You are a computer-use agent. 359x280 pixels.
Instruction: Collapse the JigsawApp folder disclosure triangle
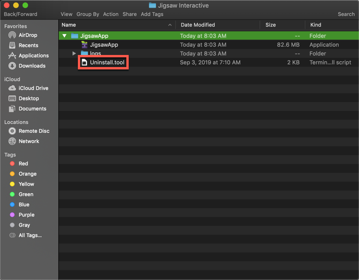pos(64,36)
